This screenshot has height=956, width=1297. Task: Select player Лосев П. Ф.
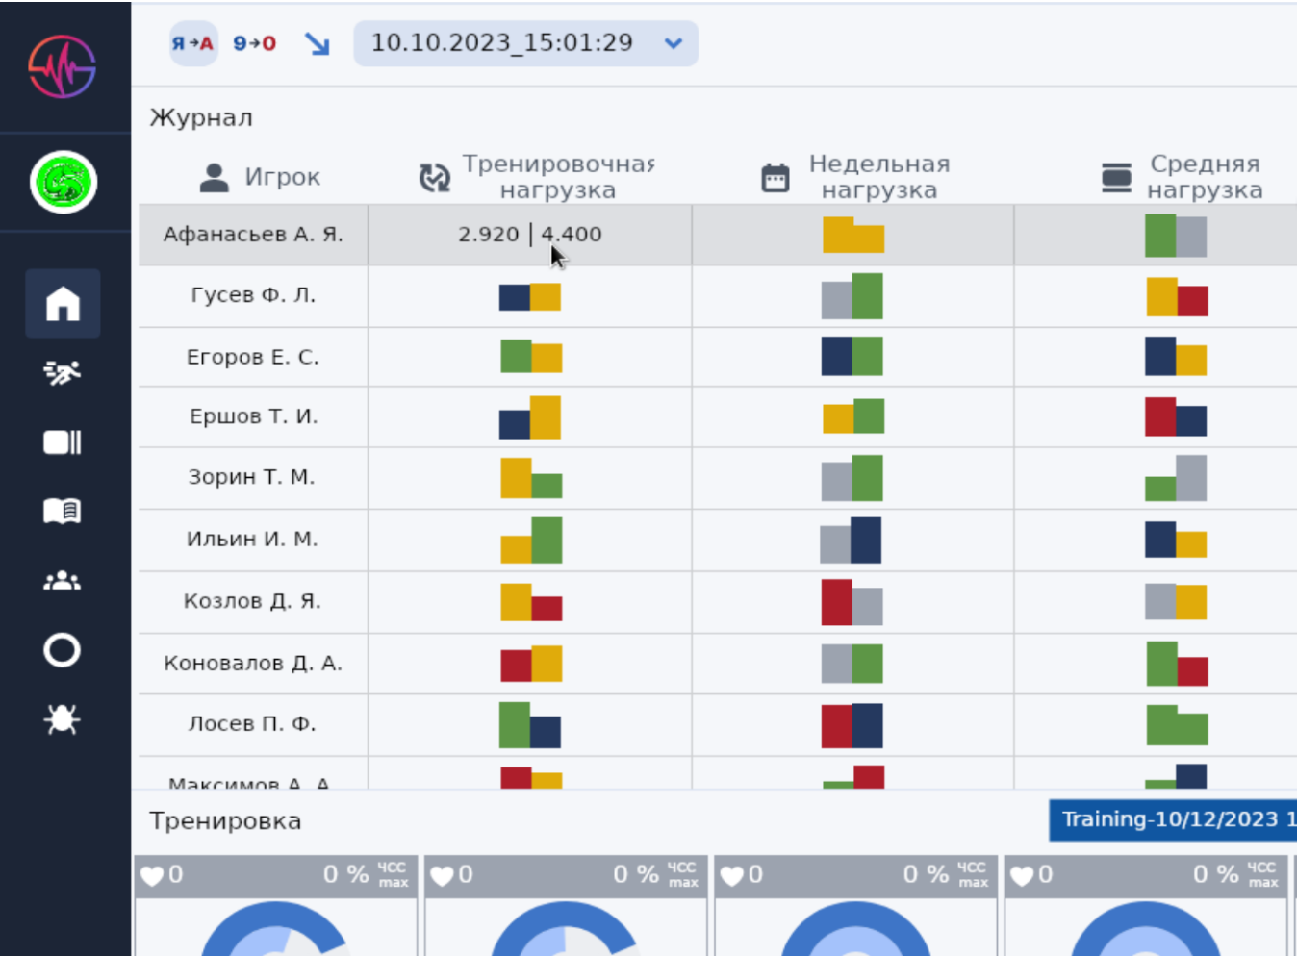pyautogui.click(x=253, y=723)
